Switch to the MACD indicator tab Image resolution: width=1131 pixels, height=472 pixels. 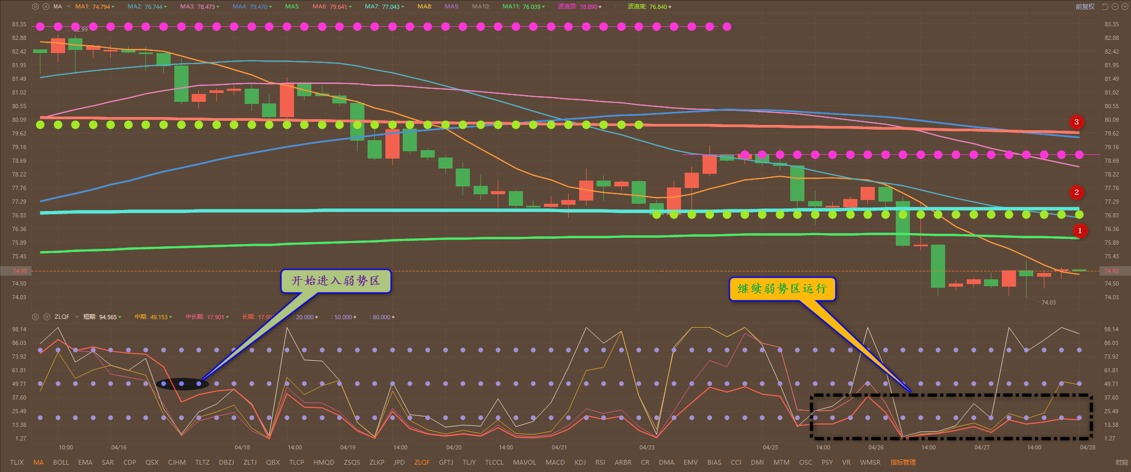tap(555, 463)
